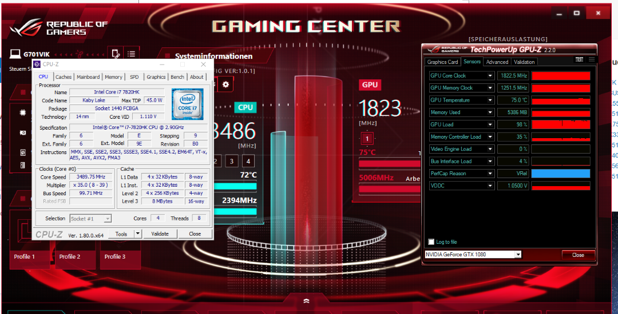618x314 pixels.
Task: Click the GPU-Z screenshot camera icon
Action: (579, 59)
